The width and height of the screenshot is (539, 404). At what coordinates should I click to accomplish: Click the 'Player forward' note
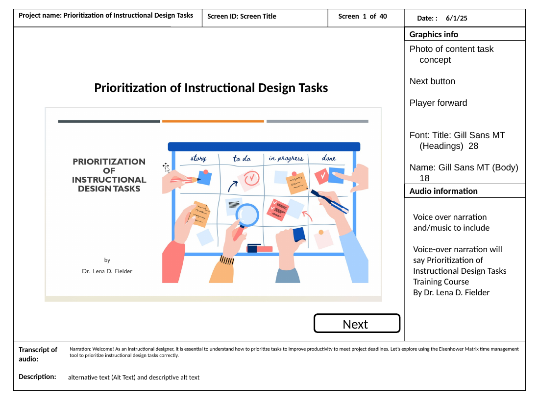tap(438, 103)
